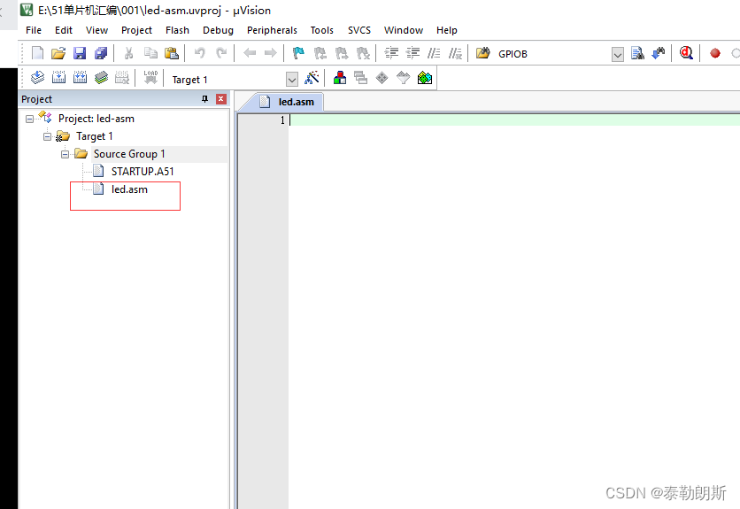The width and height of the screenshot is (740, 509).
Task: Navigate forward with right arrow icon
Action: pos(271,53)
